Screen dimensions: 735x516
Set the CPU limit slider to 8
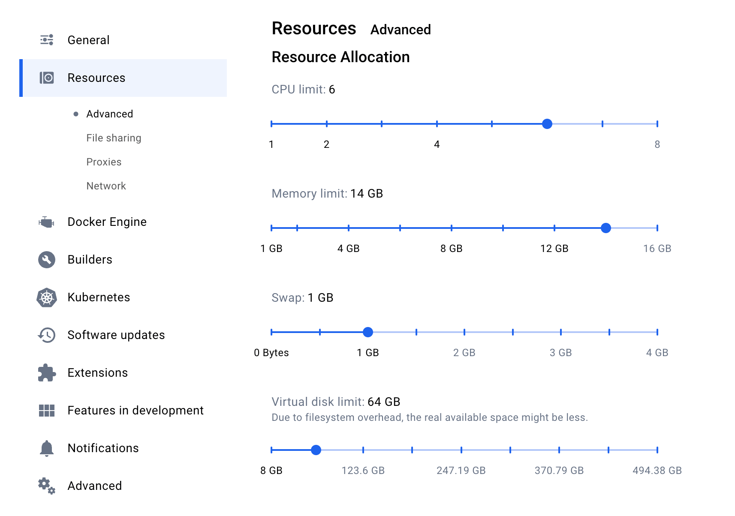tap(657, 124)
